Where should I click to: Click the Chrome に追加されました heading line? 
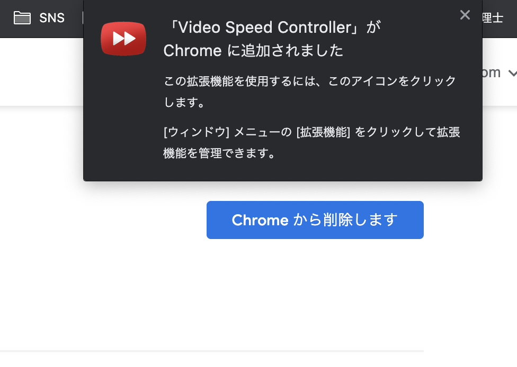click(x=253, y=51)
